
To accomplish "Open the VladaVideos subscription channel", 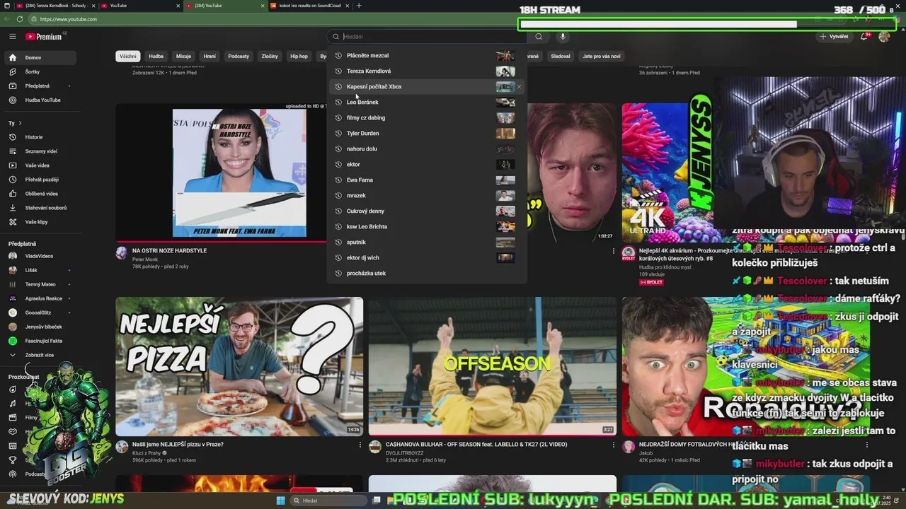I will pos(39,256).
